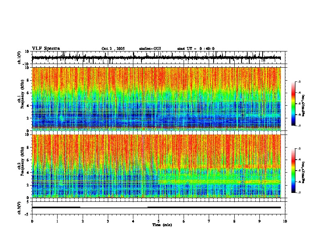Click the ch.2 spectrogram plot area
321x248 pixels.
(x=156, y=166)
